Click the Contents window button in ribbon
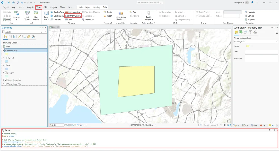The height and width of the screenshot is (151, 279). [x=56, y=20]
